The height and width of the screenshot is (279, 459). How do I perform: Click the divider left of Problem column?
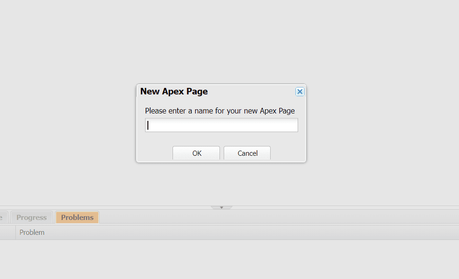coord(15,232)
